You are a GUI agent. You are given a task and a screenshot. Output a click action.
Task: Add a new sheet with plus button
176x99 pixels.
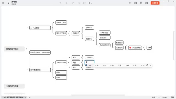click(30, 97)
